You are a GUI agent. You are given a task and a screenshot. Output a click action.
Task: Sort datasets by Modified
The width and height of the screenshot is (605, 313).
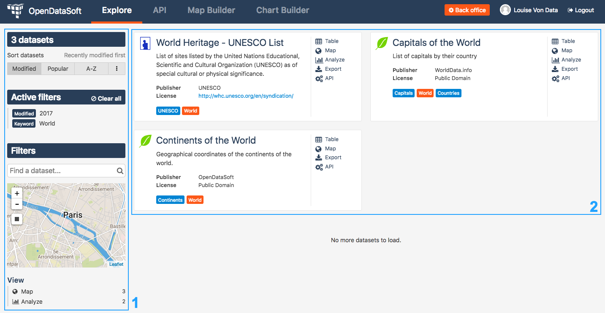click(24, 69)
